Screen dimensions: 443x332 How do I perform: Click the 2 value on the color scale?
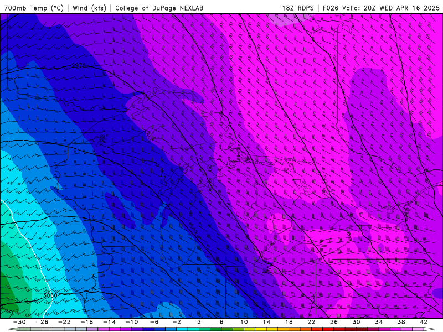(199, 322)
